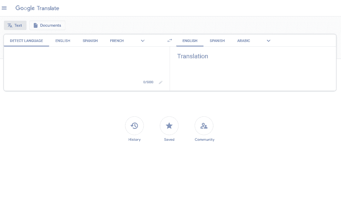Open translation History
This screenshot has height=197, width=341.
tap(134, 125)
